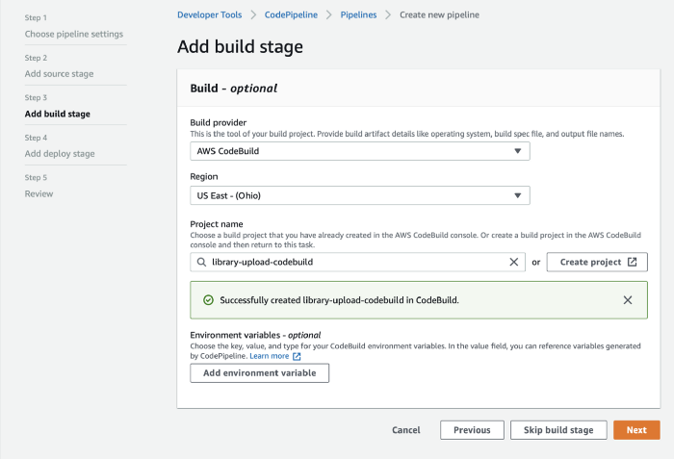Open the Region dropdown
The width and height of the screenshot is (674, 459).
coord(360,195)
